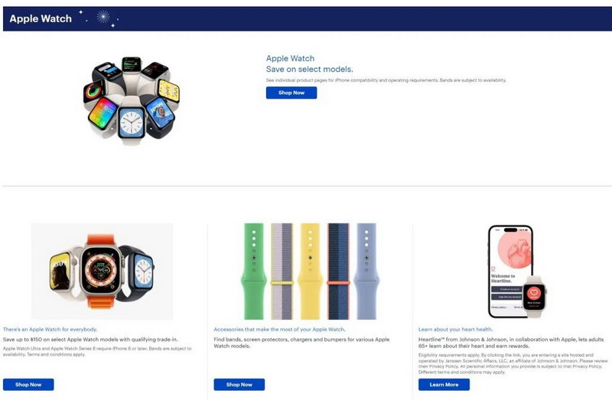Click Shop Now under accessories section
Screen dimensions: 612x420
(x=239, y=385)
